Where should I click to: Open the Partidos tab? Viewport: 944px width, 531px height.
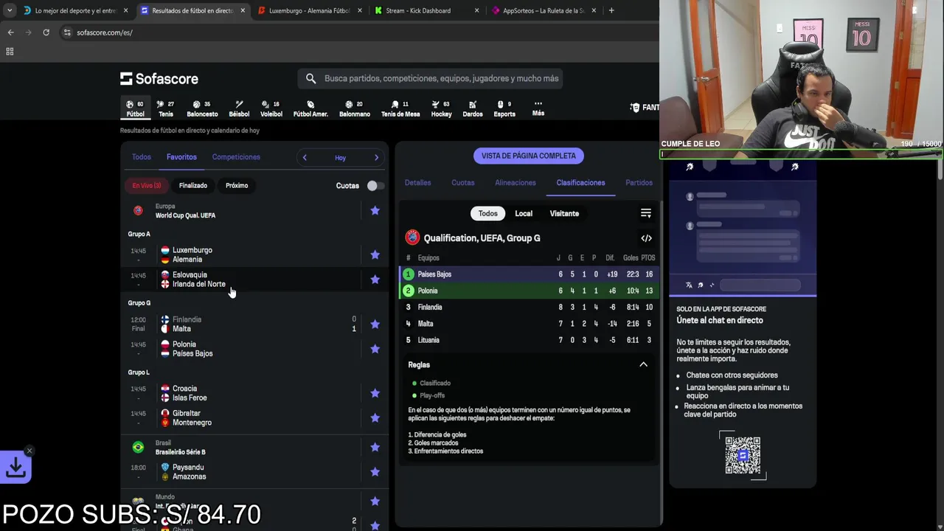pyautogui.click(x=639, y=183)
